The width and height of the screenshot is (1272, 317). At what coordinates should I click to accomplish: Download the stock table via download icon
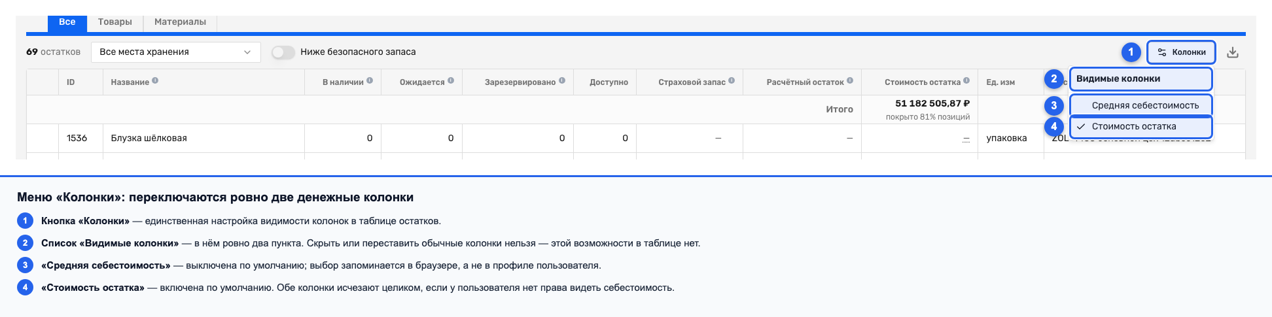(1233, 52)
